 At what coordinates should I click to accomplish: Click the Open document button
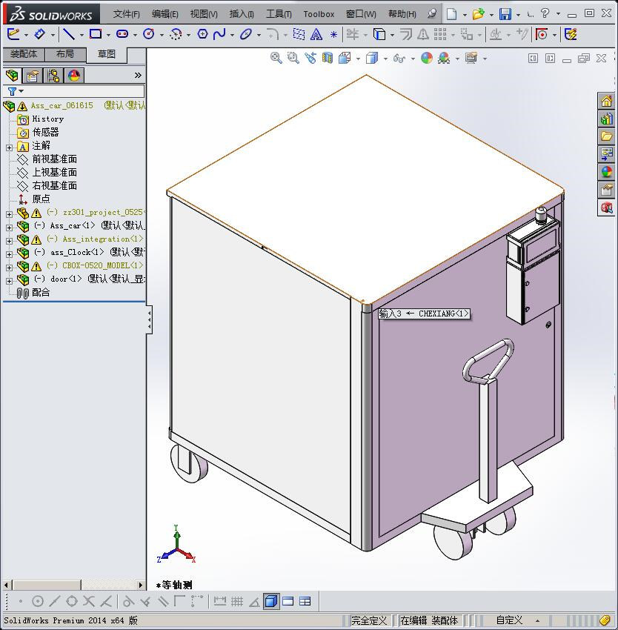tap(478, 14)
